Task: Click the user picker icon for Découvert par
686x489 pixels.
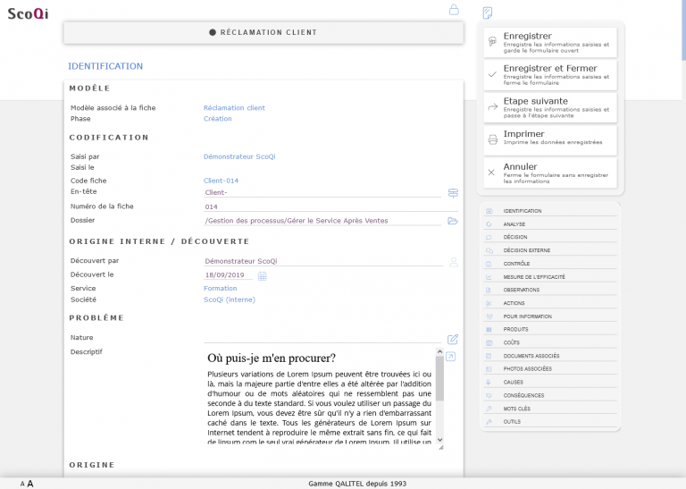Action: pos(453,262)
